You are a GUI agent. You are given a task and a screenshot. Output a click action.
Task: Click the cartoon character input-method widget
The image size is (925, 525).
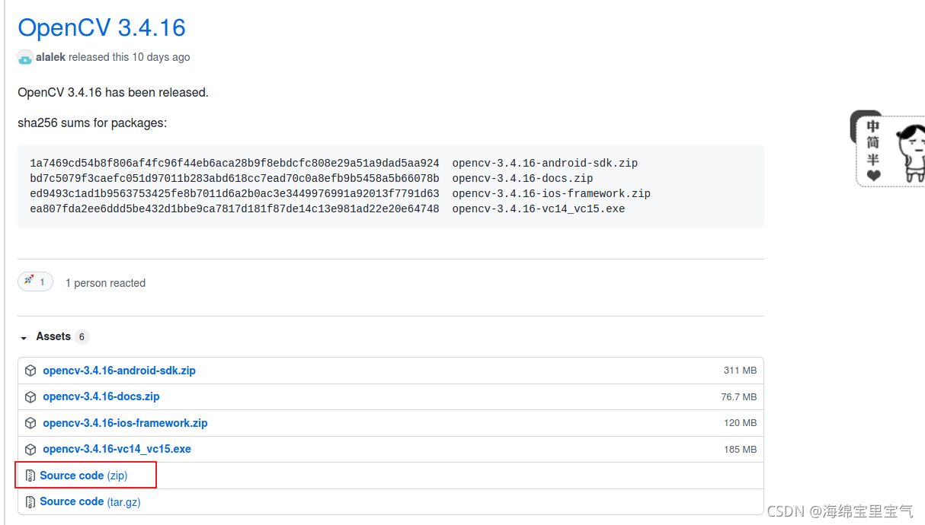tap(888, 148)
